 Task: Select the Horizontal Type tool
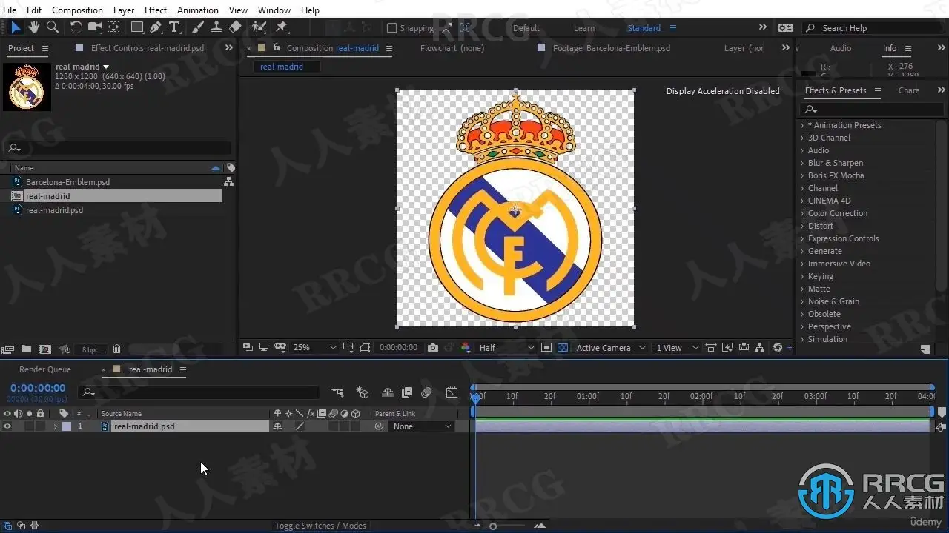[175, 27]
